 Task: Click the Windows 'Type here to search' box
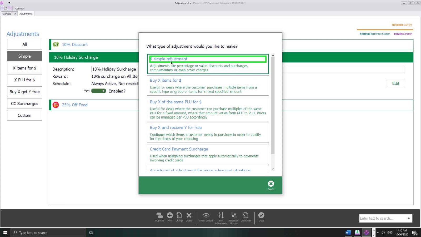48,233
